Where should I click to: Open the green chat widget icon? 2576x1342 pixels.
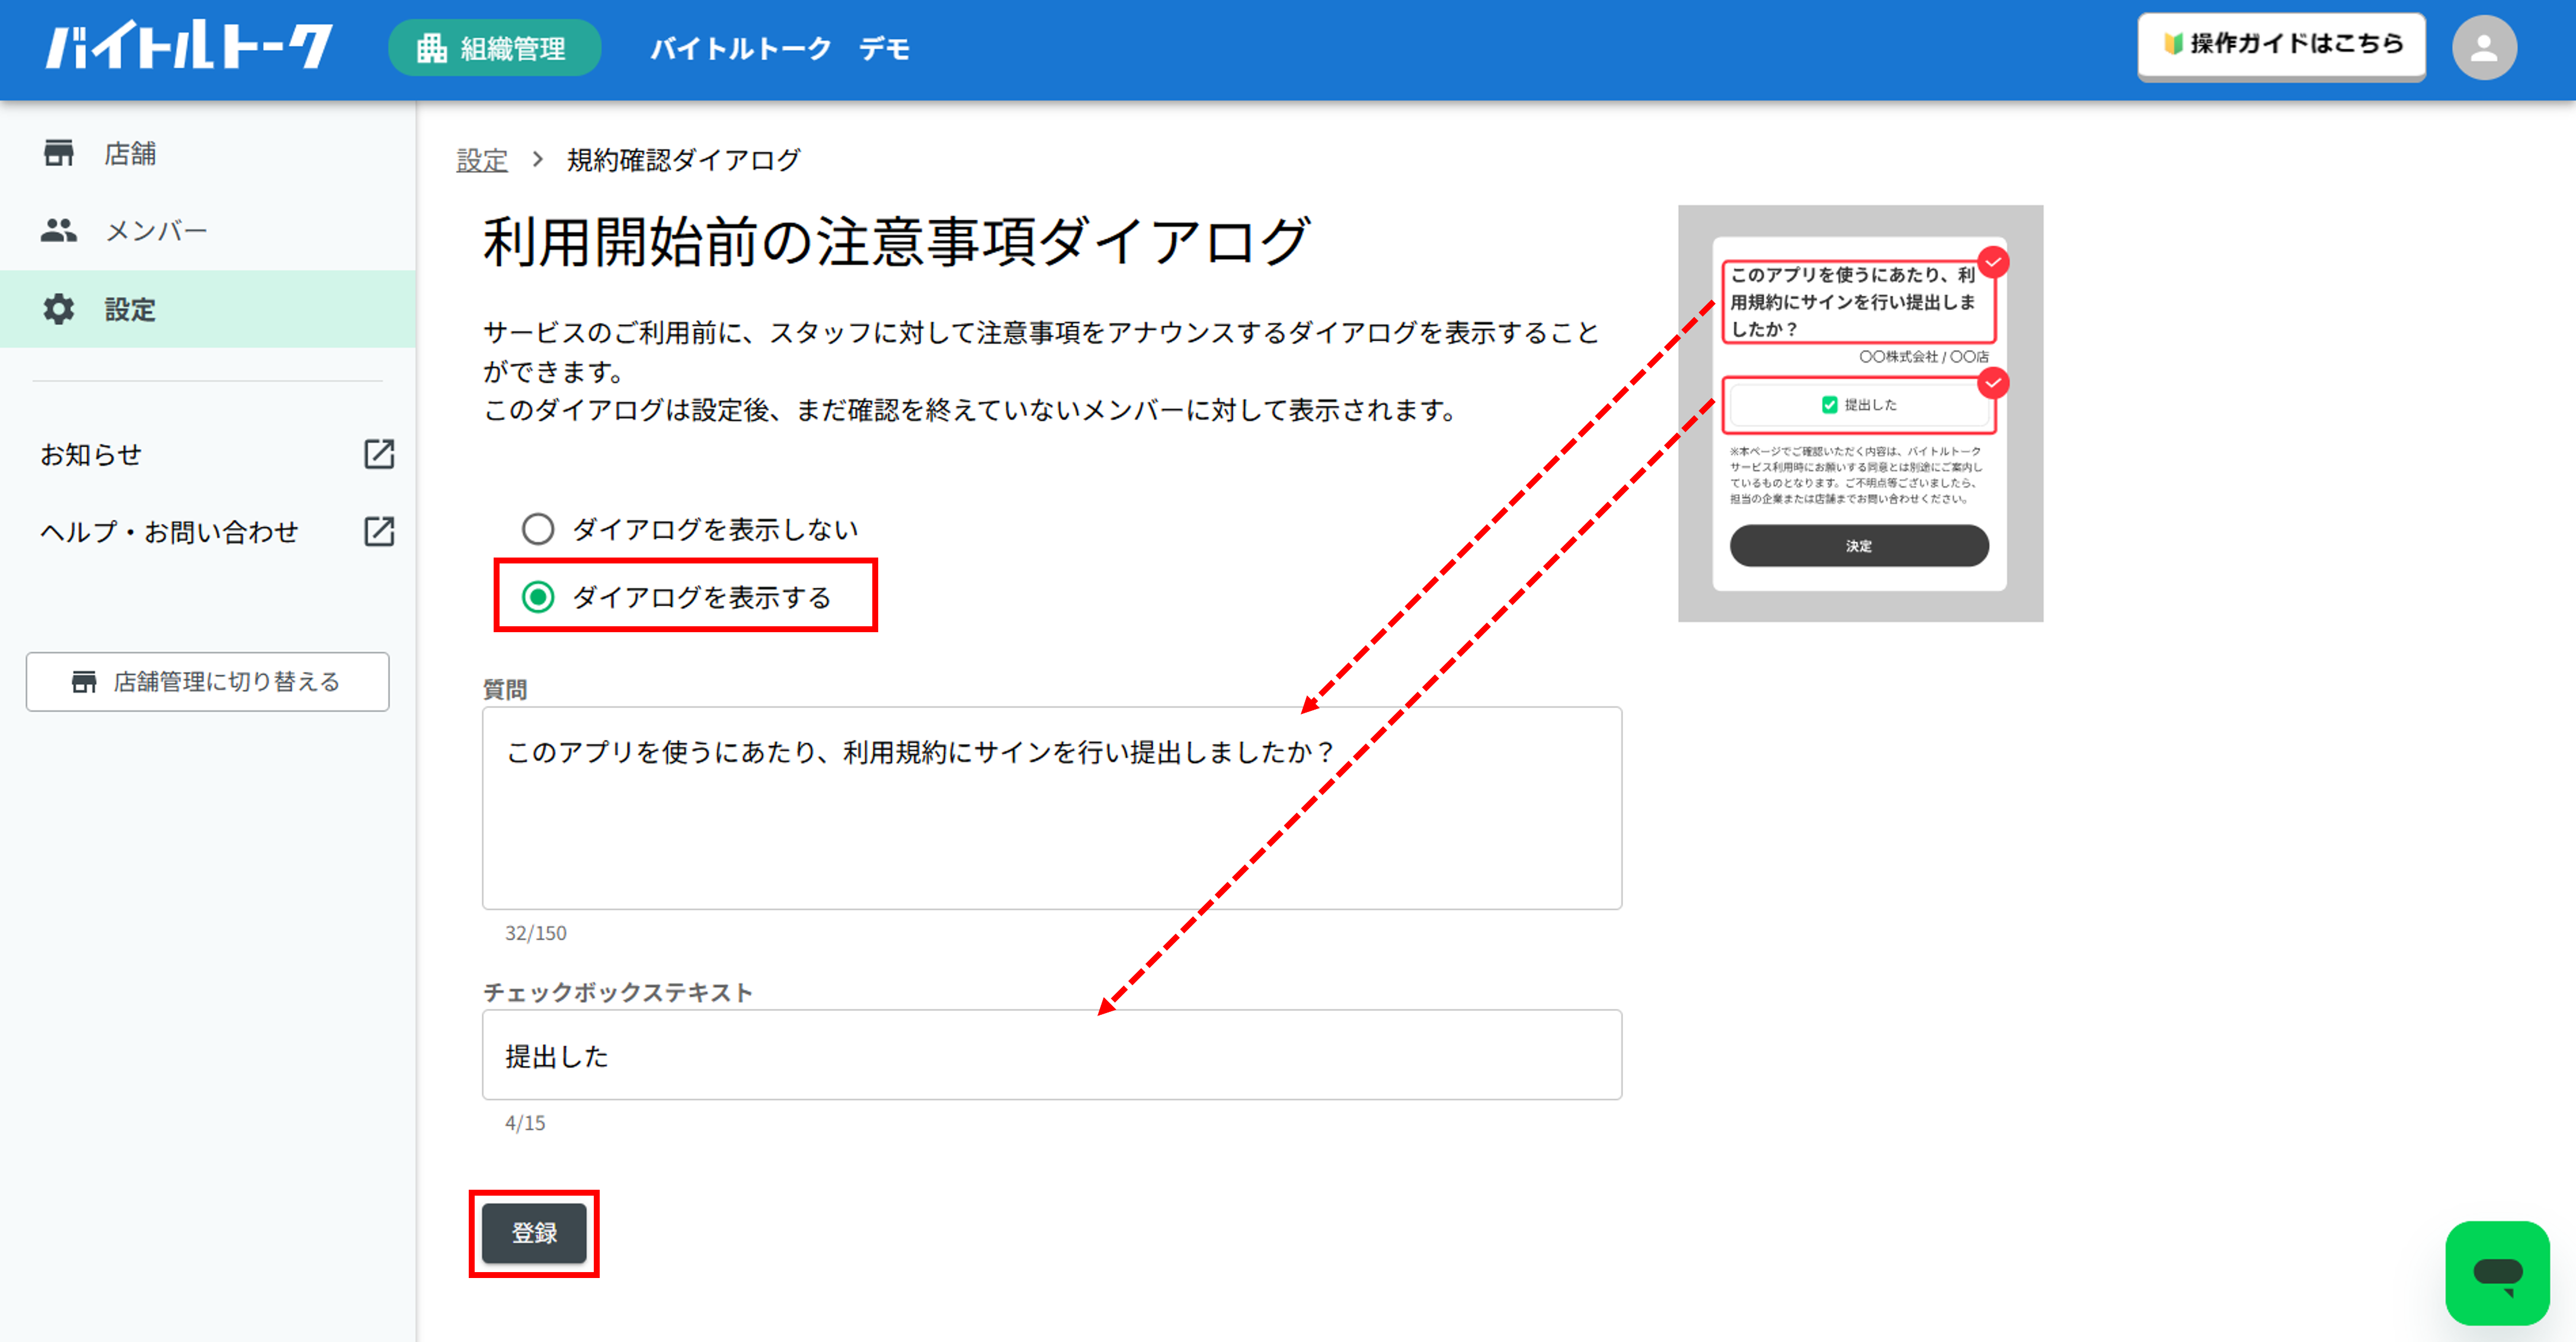(x=2497, y=1272)
